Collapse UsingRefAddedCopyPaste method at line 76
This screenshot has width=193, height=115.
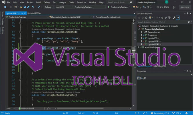pos(20,95)
